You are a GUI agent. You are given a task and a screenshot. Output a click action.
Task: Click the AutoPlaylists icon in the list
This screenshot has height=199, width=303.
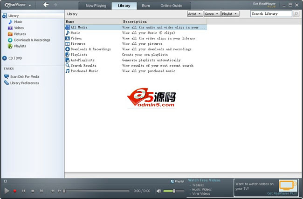(x=68, y=60)
